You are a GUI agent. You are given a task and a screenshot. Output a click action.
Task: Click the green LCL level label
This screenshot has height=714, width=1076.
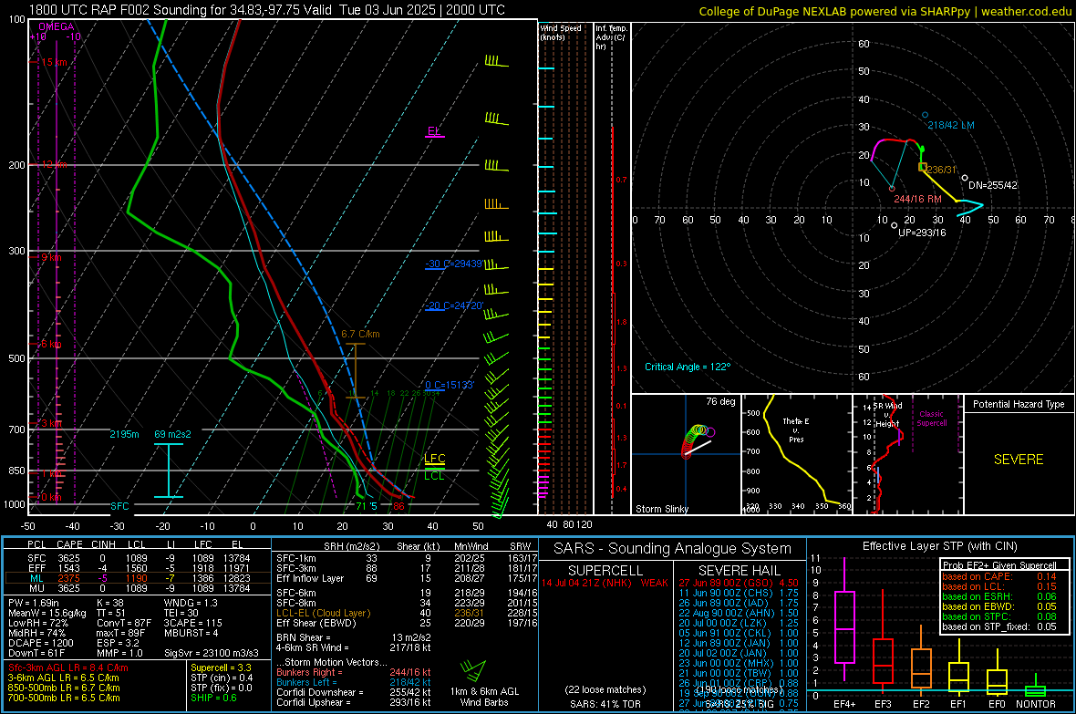point(434,475)
